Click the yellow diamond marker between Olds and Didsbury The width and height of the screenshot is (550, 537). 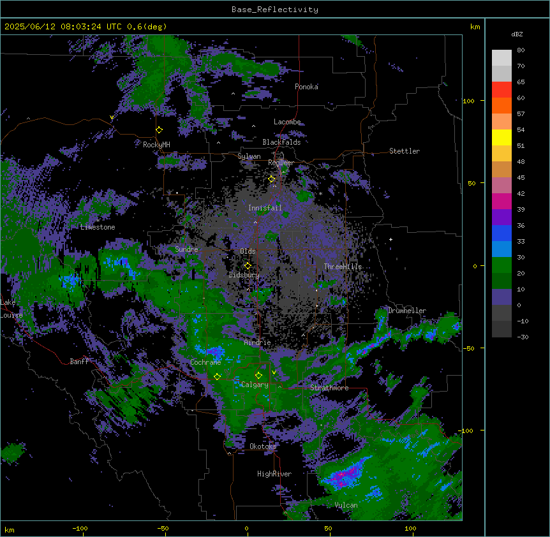248,266
